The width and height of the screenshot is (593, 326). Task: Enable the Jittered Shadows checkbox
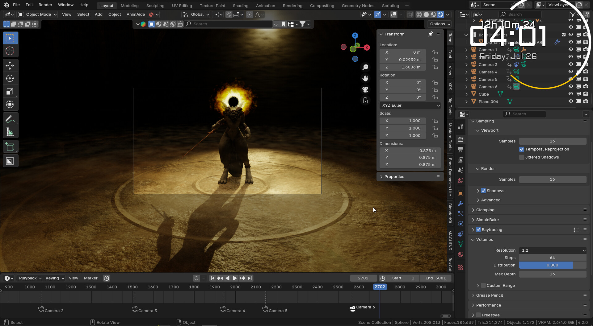pos(522,157)
